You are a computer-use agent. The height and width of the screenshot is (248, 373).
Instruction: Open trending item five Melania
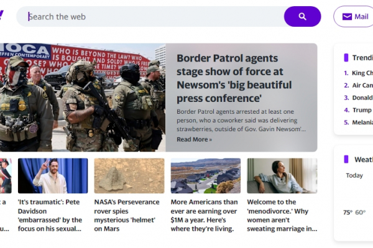pos(359,122)
